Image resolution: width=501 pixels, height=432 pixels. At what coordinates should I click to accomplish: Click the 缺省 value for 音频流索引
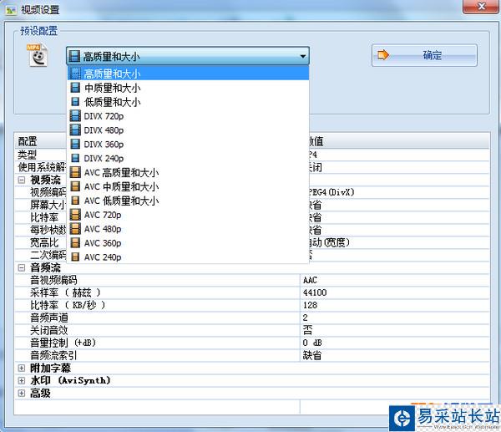pyautogui.click(x=312, y=355)
